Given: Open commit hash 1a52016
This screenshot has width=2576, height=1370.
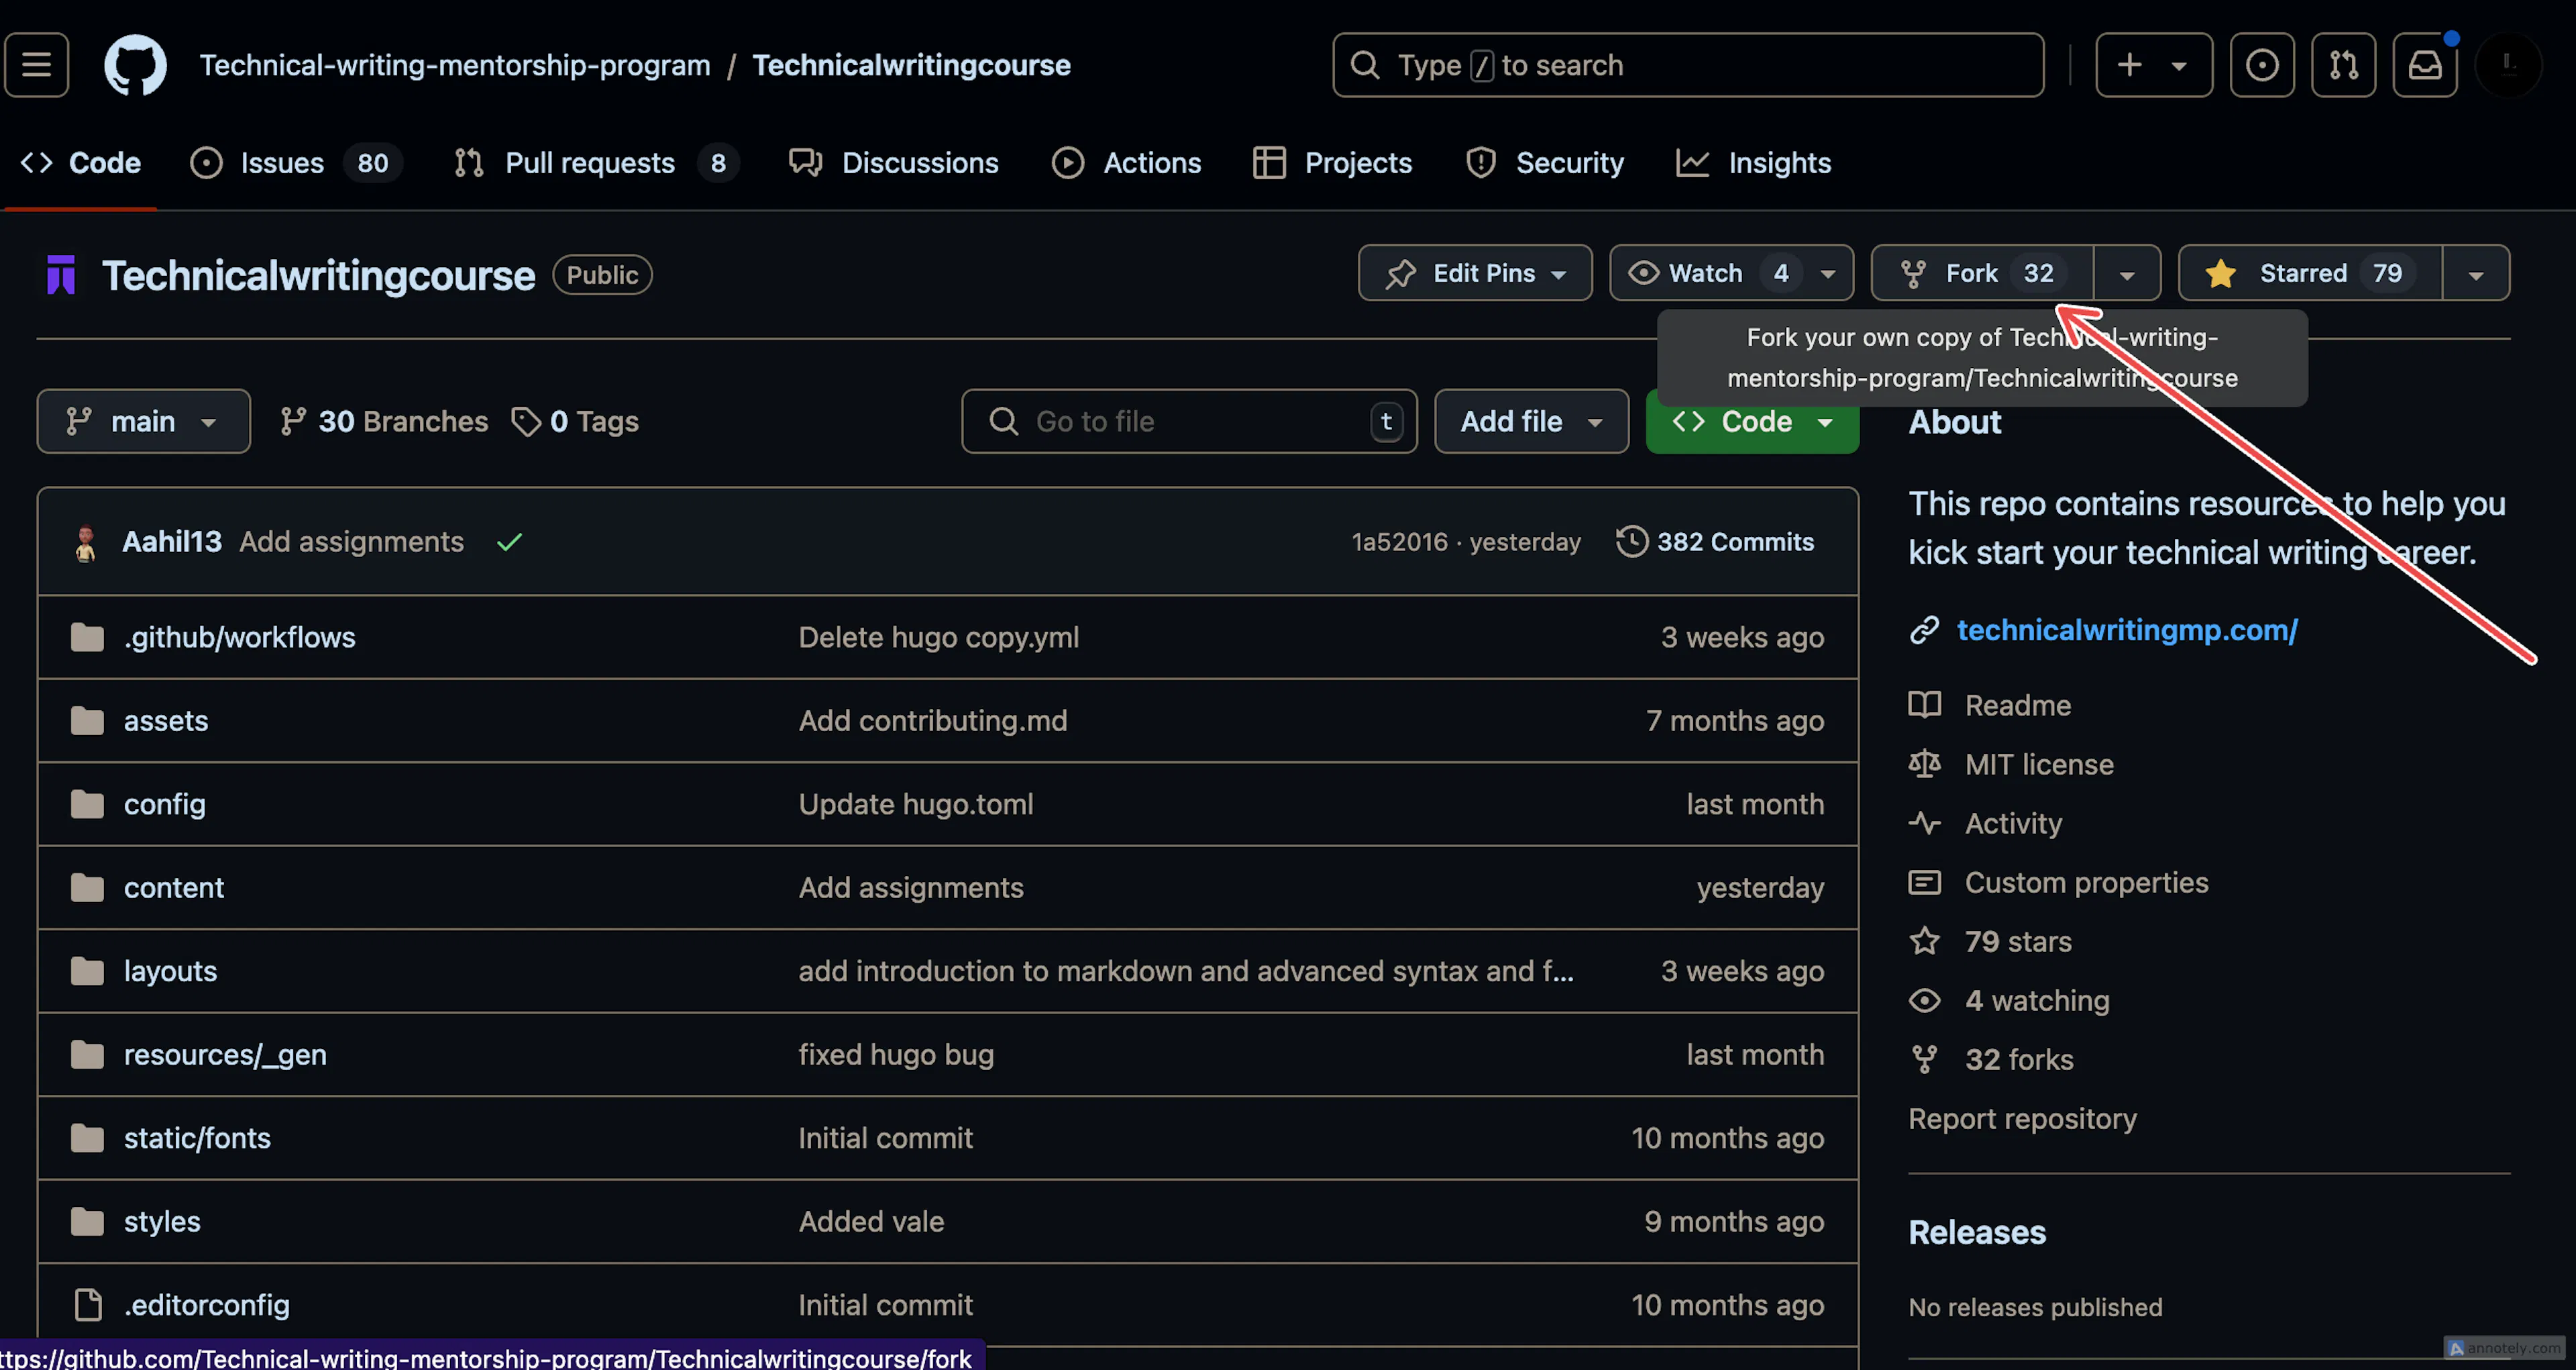Looking at the screenshot, I should 1399,542.
